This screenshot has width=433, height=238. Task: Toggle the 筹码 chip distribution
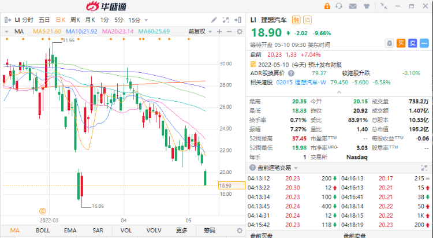[210, 230]
